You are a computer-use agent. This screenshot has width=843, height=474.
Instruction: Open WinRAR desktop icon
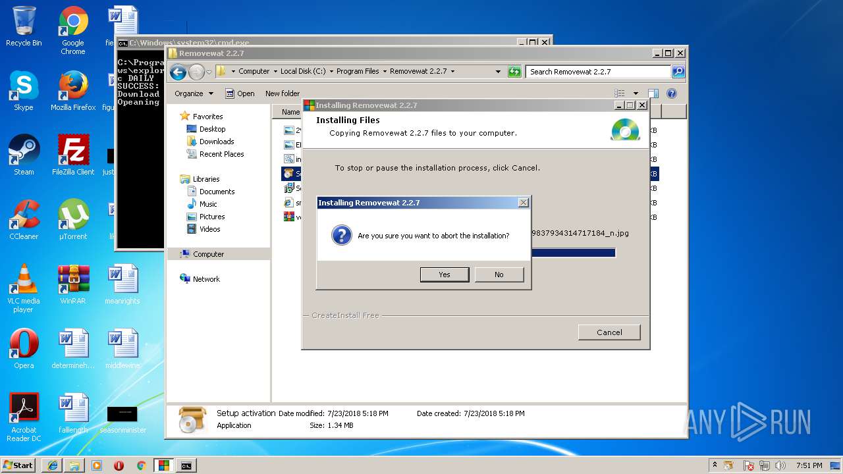[73, 284]
